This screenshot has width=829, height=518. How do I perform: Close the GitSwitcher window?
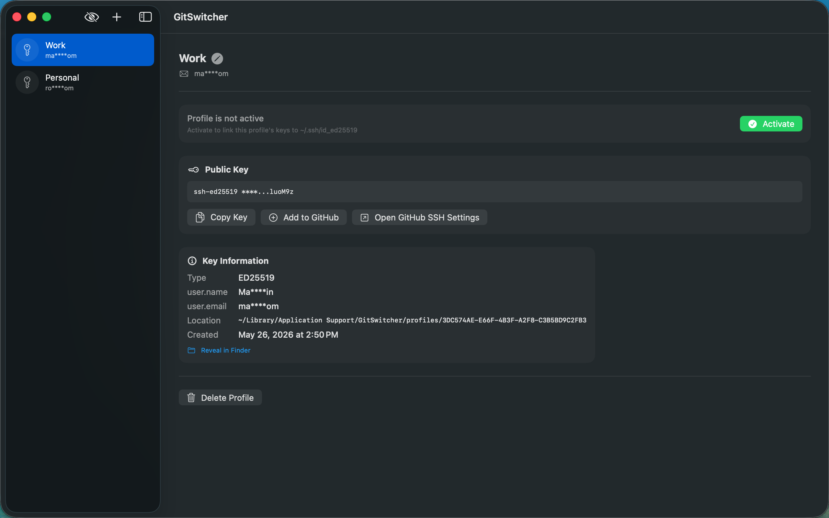pos(17,17)
